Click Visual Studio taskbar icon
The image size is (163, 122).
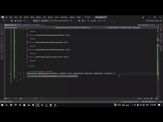37,105
